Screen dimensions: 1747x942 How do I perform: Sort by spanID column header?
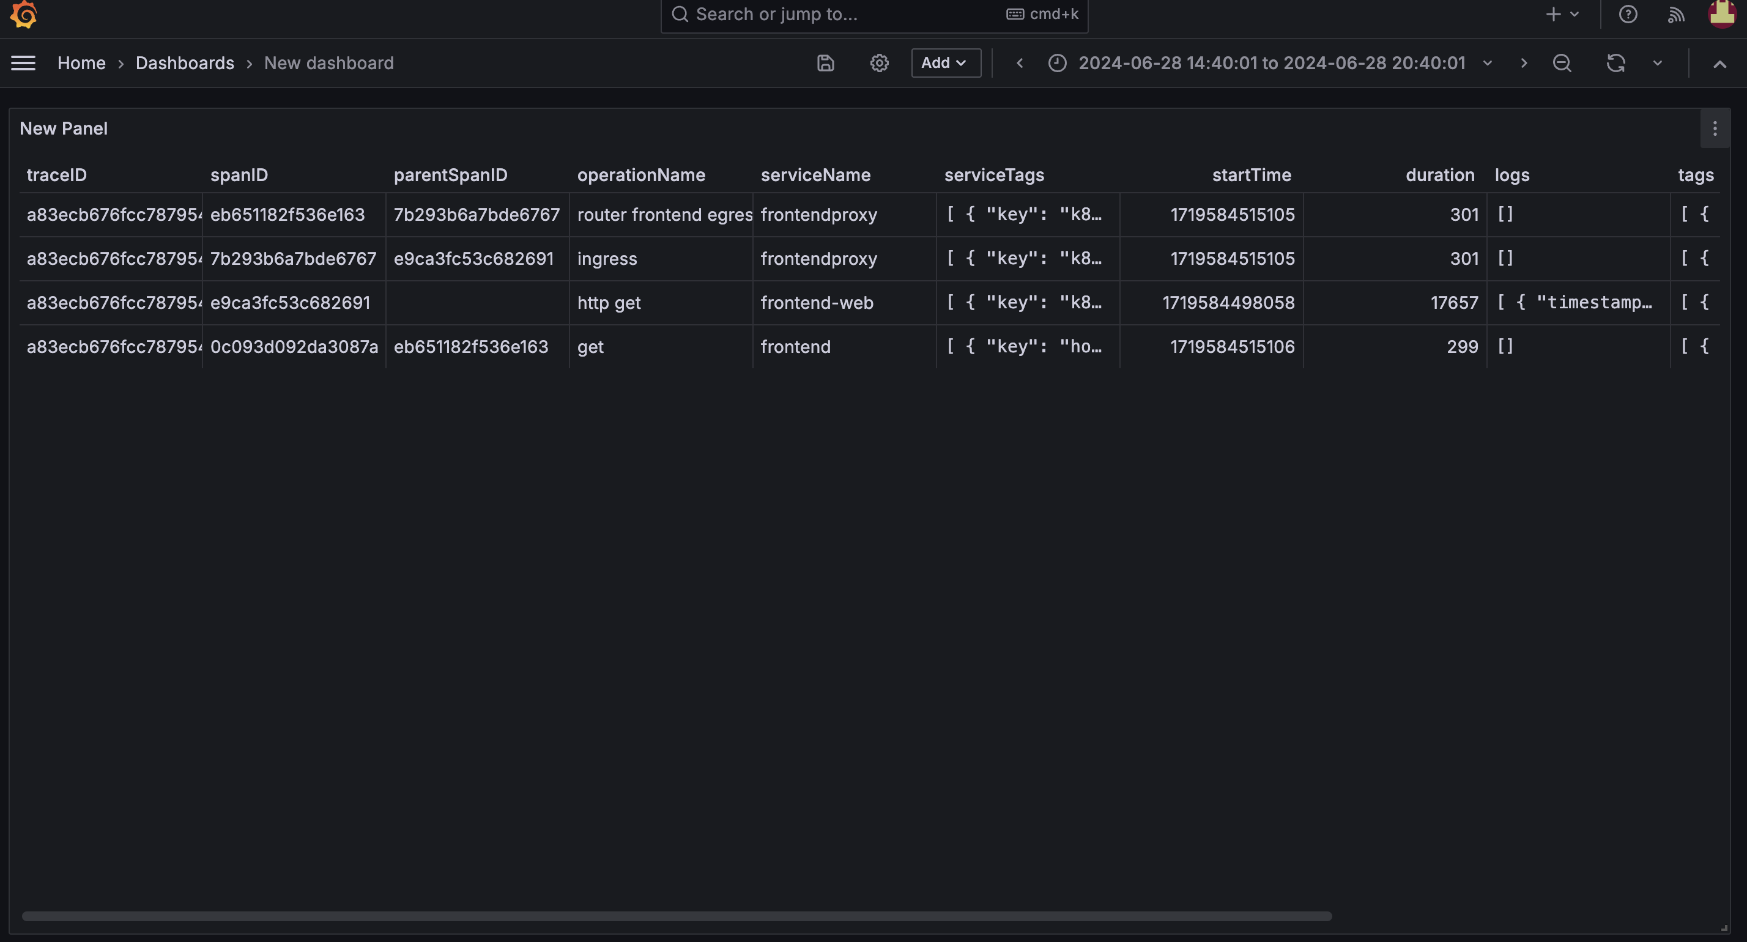(239, 175)
